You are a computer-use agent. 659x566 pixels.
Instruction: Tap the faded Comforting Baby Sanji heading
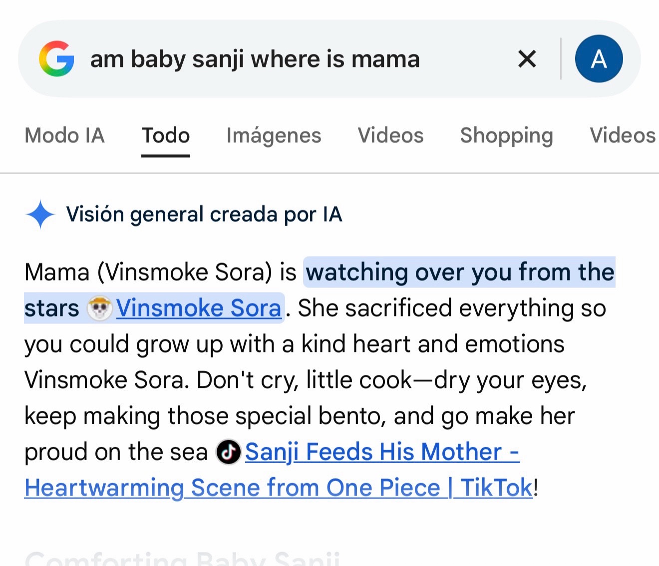click(x=183, y=558)
